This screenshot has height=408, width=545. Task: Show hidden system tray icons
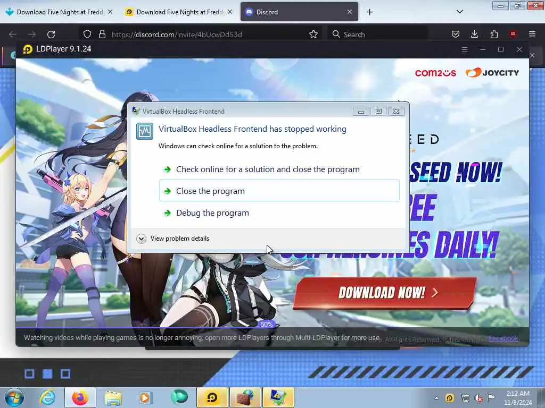pos(436,398)
